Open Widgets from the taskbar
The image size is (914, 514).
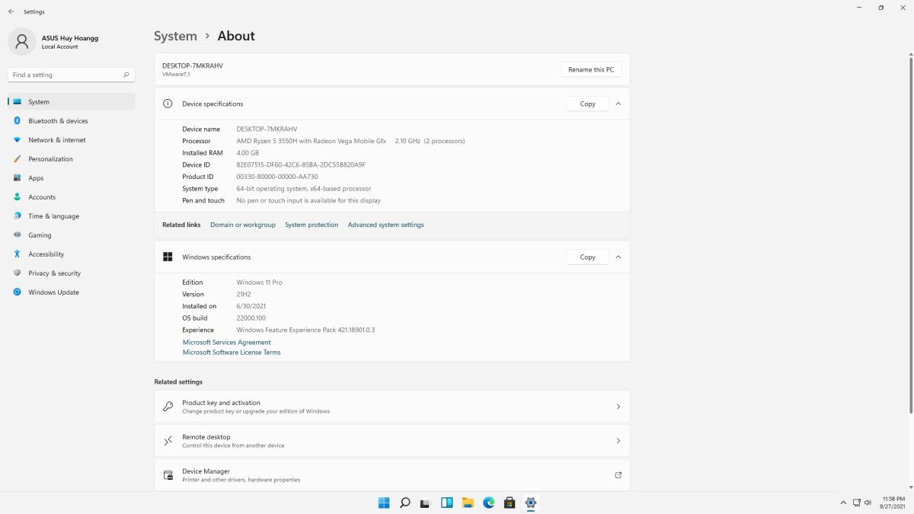tap(447, 503)
